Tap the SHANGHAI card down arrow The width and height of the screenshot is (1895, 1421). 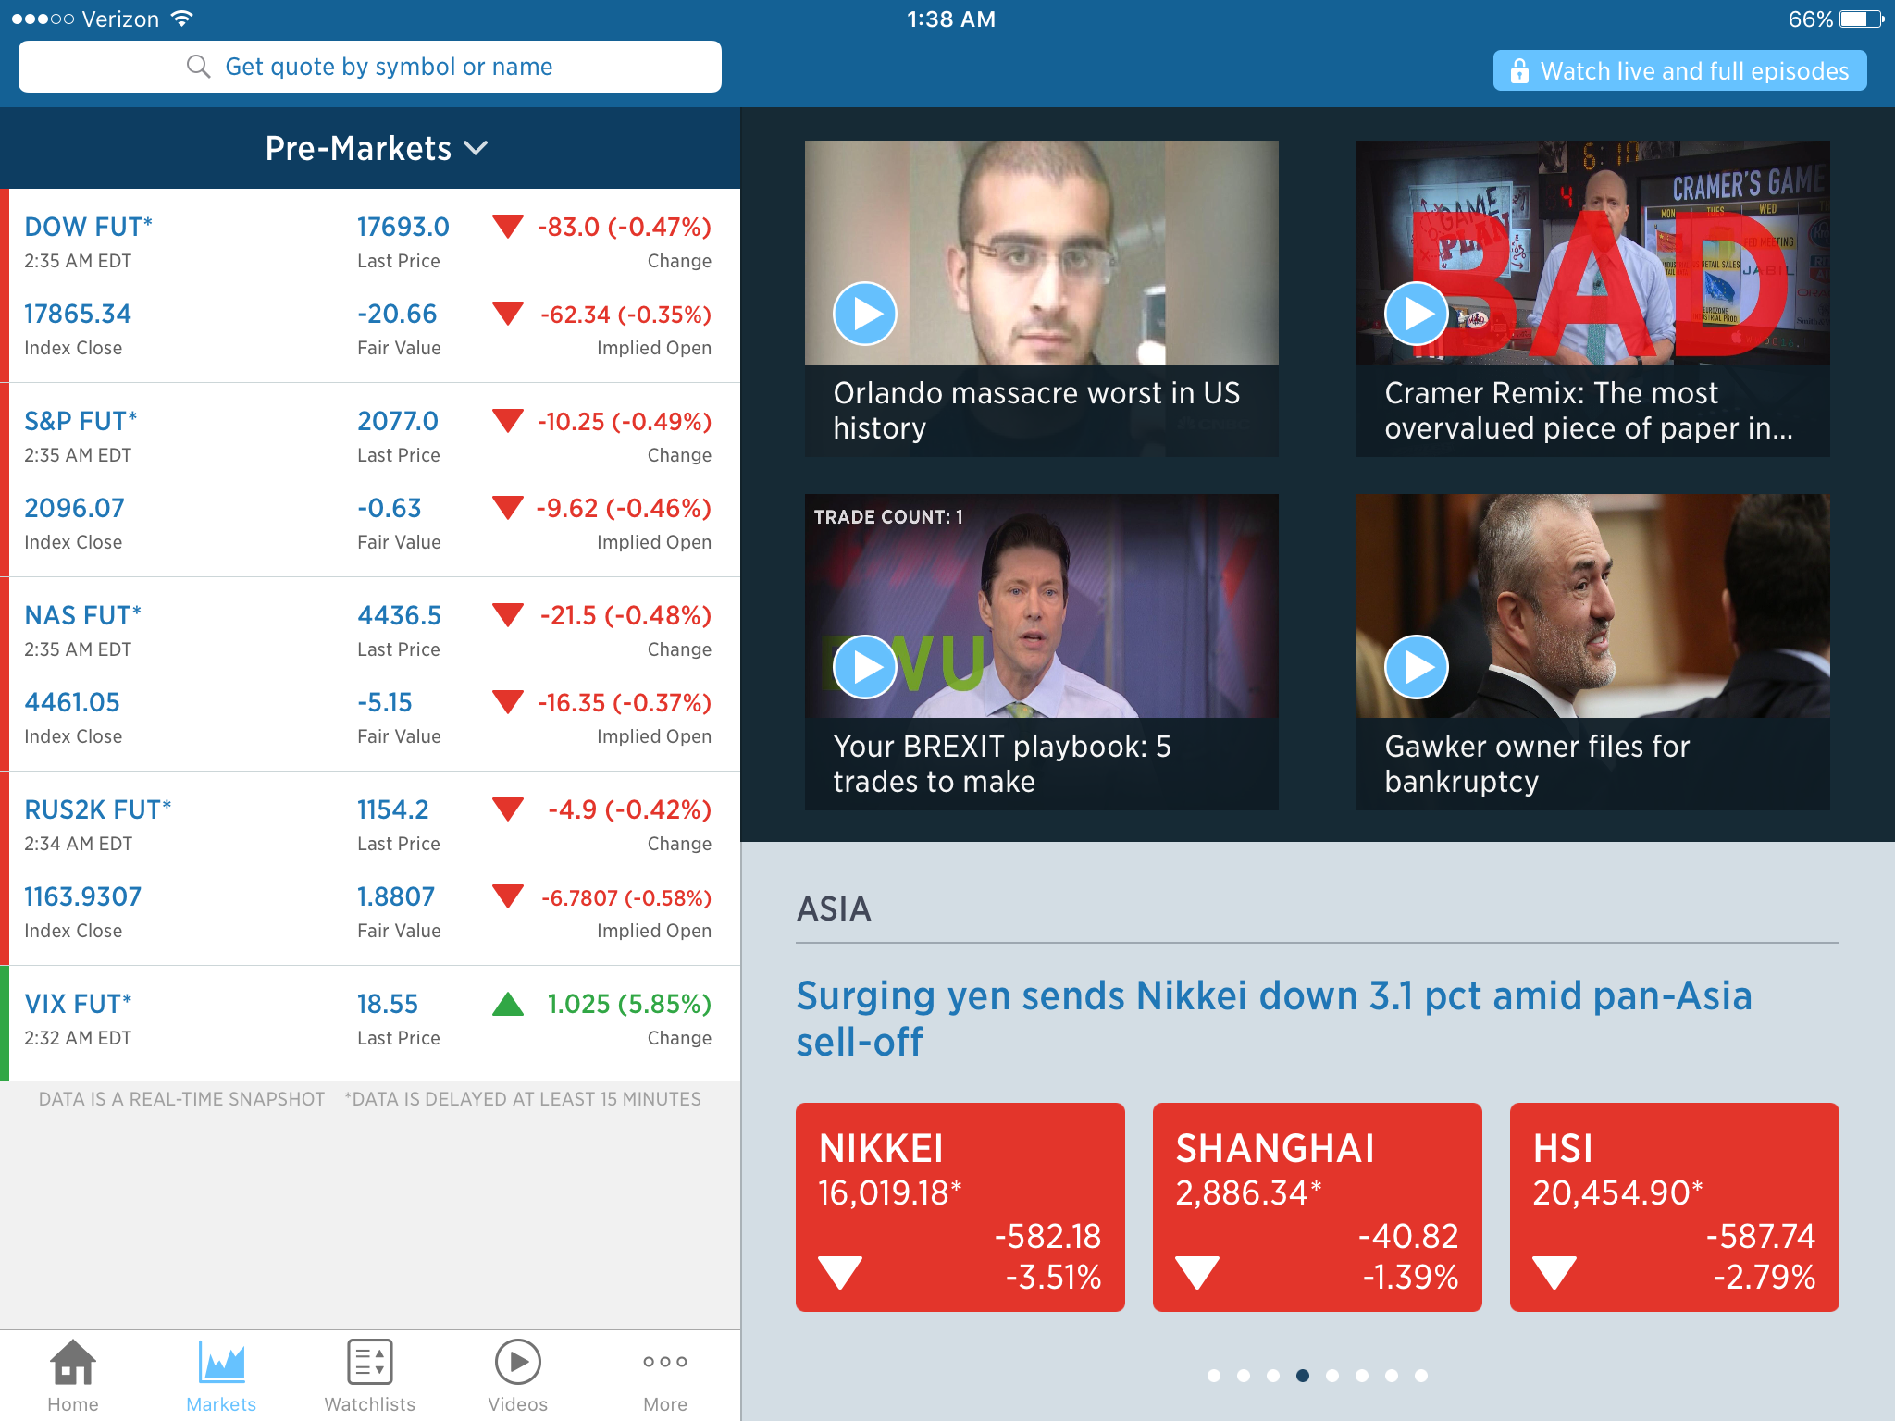1197,1272
